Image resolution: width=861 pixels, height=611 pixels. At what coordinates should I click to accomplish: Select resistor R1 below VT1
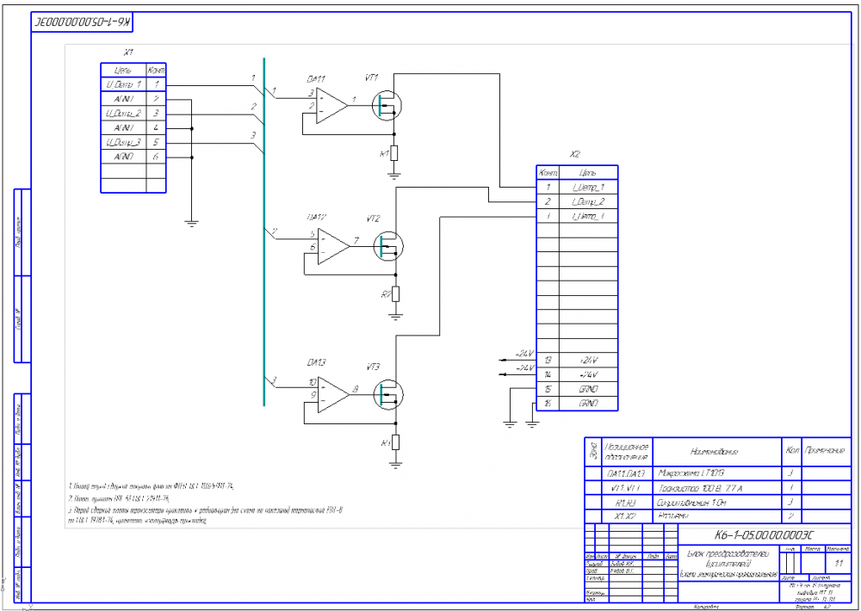[x=394, y=153]
